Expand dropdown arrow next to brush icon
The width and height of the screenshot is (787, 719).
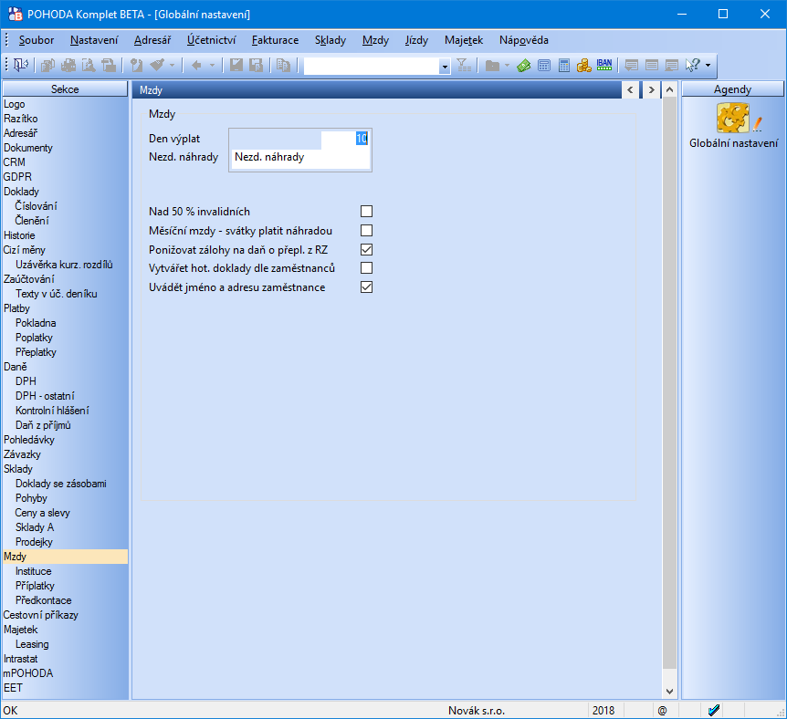(173, 65)
